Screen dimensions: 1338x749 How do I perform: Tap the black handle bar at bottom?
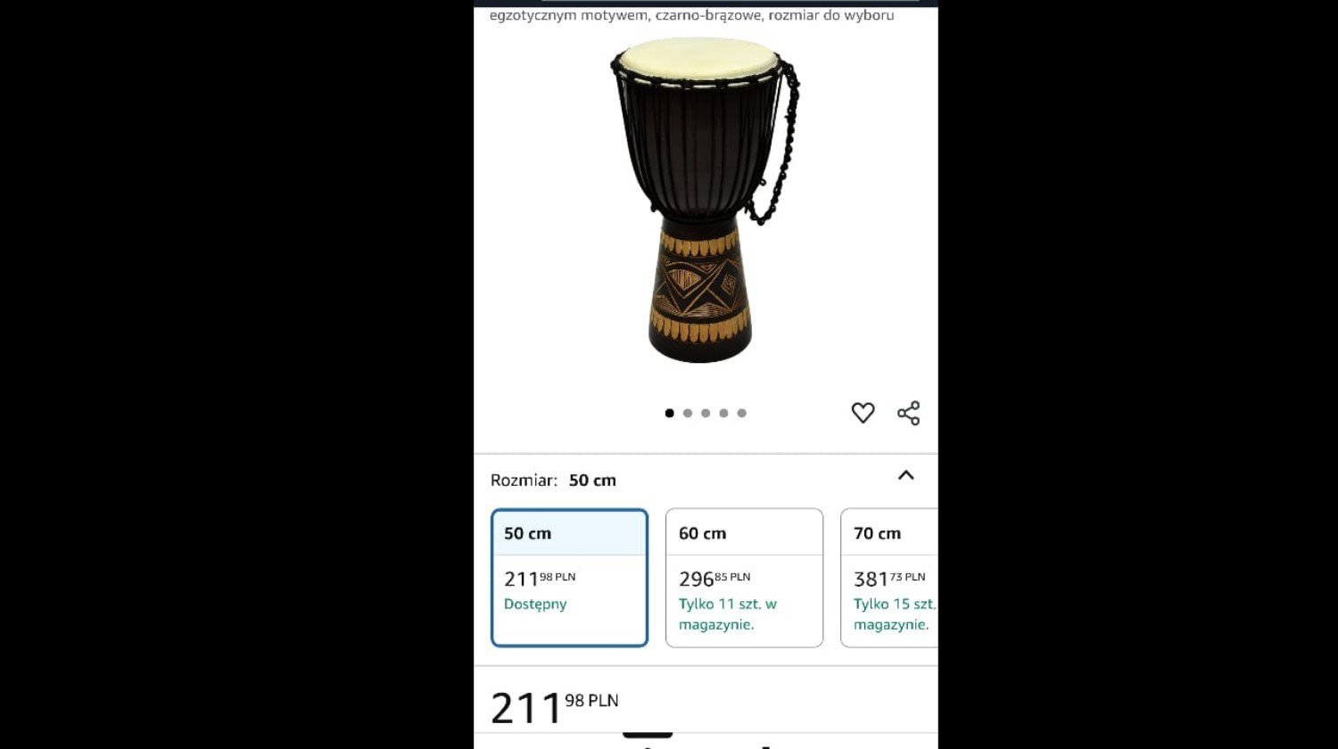point(648,736)
